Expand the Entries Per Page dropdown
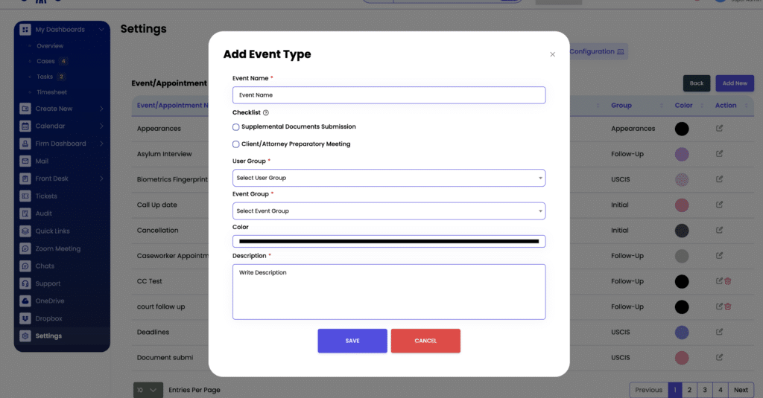 coord(148,390)
